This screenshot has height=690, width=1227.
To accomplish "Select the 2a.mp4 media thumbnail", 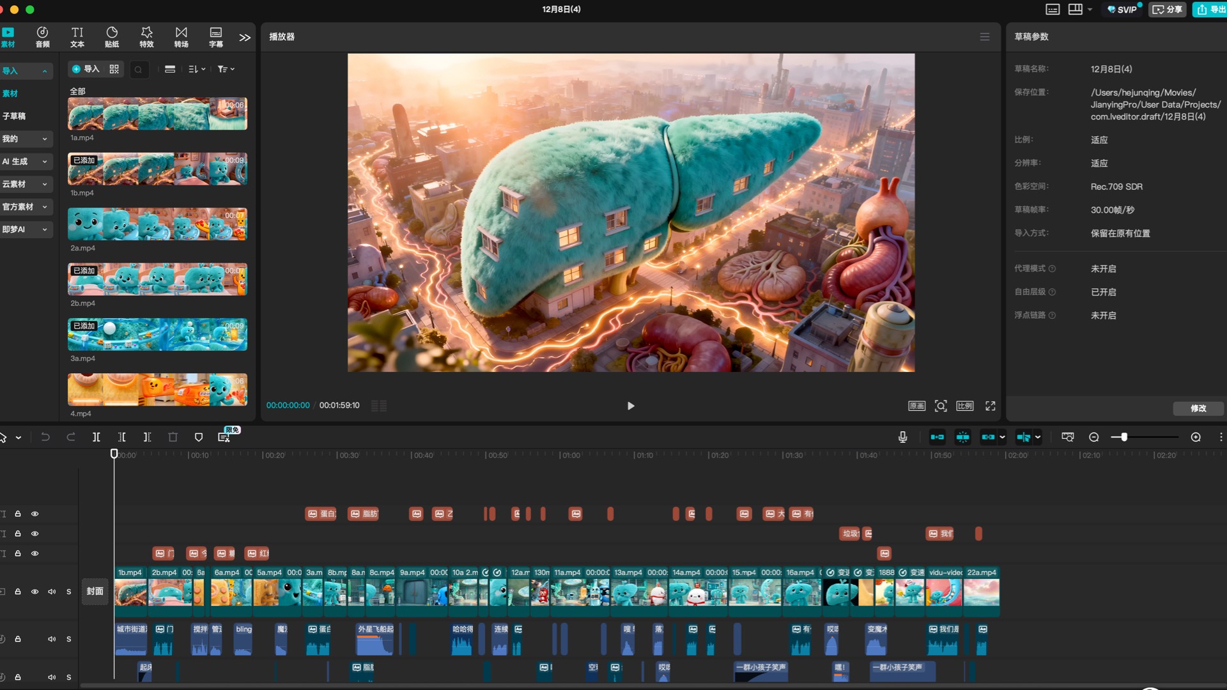I will [157, 224].
